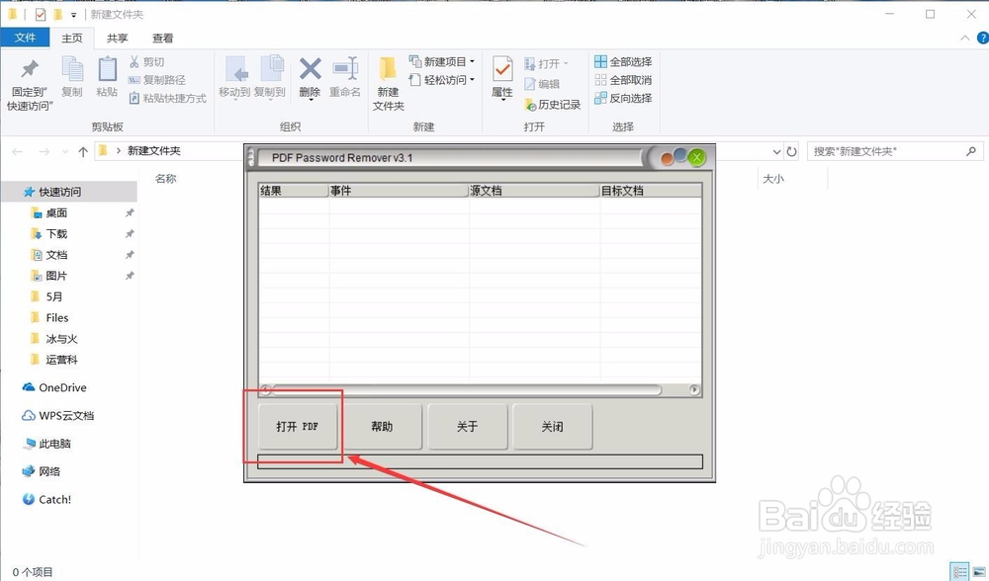Viewport: 989px width, 581px height.
Task: Select the 结果 (Result) column header
Action: tap(294, 191)
